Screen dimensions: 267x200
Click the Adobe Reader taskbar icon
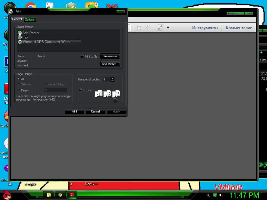(72, 195)
